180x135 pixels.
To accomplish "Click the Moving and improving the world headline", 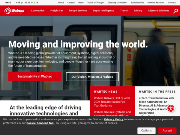I will pos(78,44).
